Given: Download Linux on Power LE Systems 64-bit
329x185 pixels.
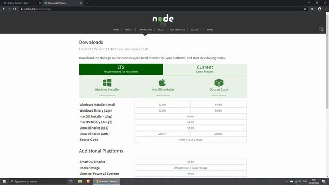Looking at the screenshot, I should pyautogui.click(x=191, y=174).
